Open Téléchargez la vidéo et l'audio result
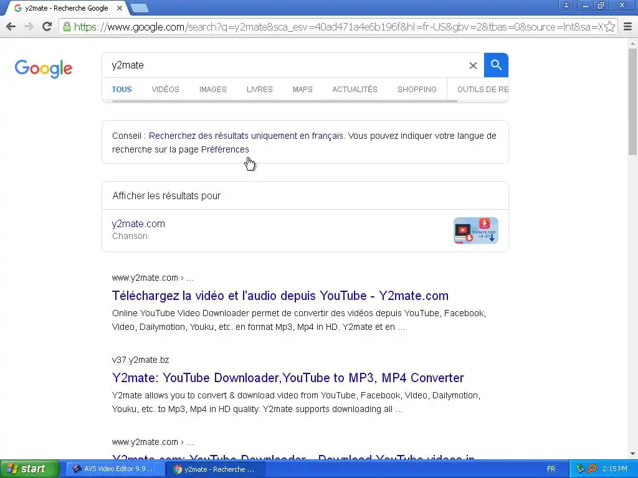 pyautogui.click(x=280, y=296)
